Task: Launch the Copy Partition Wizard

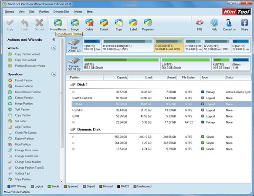Action: click(27, 54)
